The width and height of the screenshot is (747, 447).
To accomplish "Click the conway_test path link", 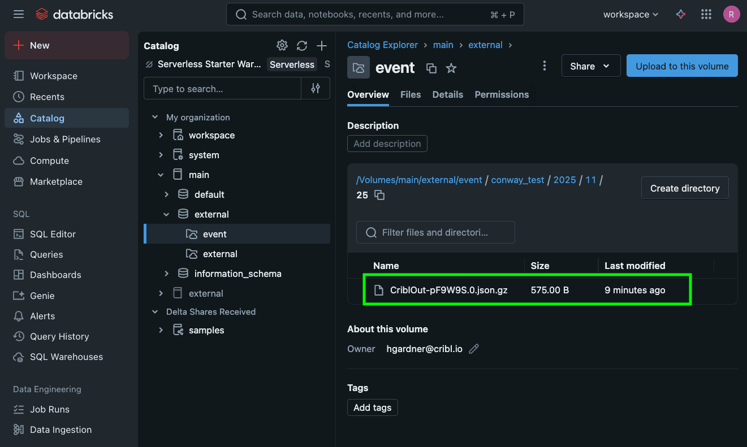I will [x=517, y=180].
